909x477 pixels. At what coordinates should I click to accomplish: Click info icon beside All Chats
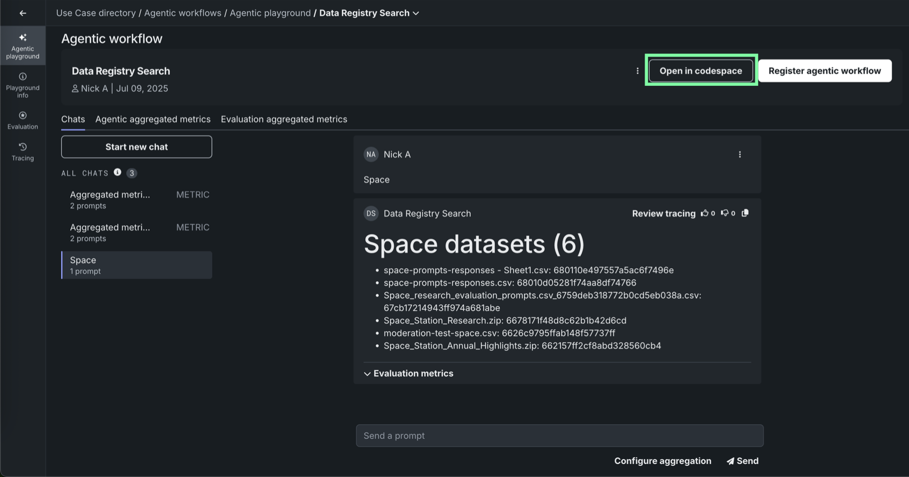click(117, 172)
